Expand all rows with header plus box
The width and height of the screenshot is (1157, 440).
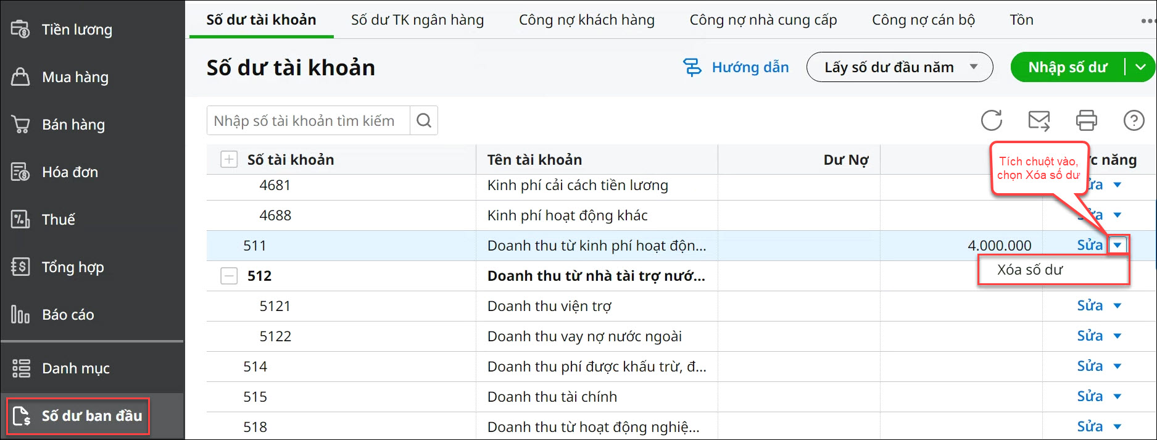[229, 160]
